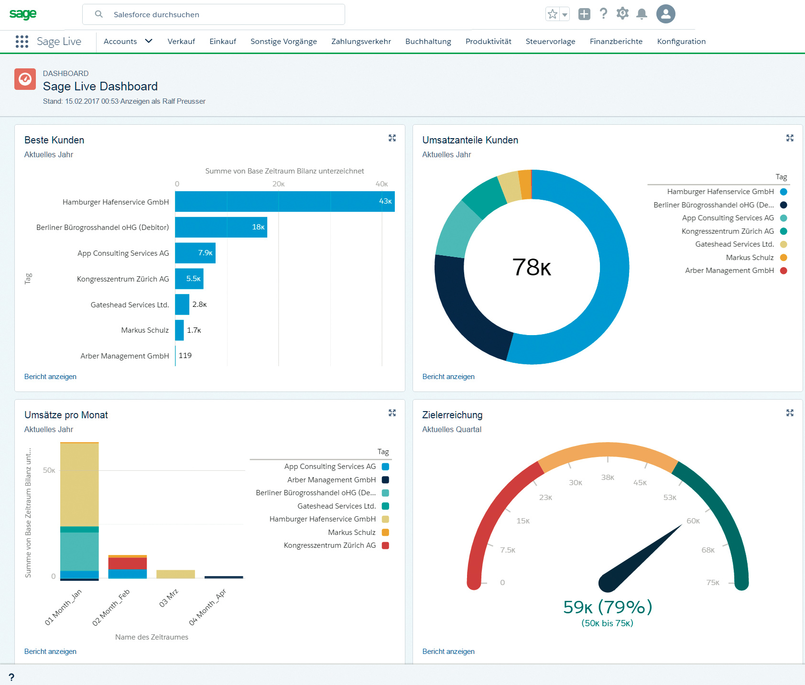Image resolution: width=805 pixels, height=685 pixels.
Task: Expand the Accounts tab dropdown chevron
Action: 149,41
